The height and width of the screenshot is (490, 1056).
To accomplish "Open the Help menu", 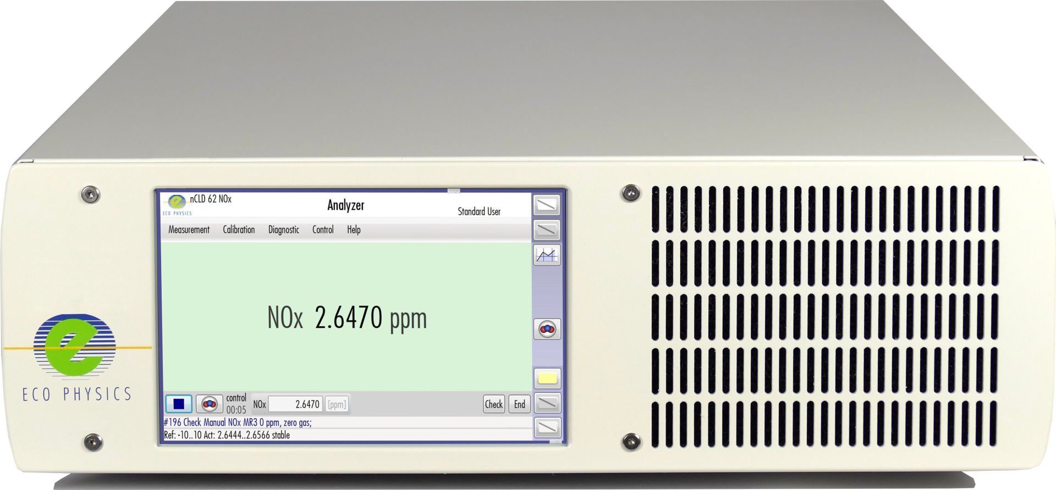I will pyautogui.click(x=354, y=230).
